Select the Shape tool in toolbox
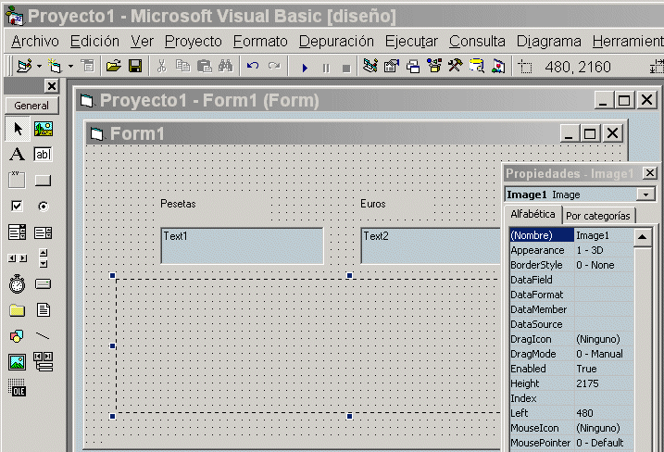The width and height of the screenshot is (664, 452). pos(17,336)
